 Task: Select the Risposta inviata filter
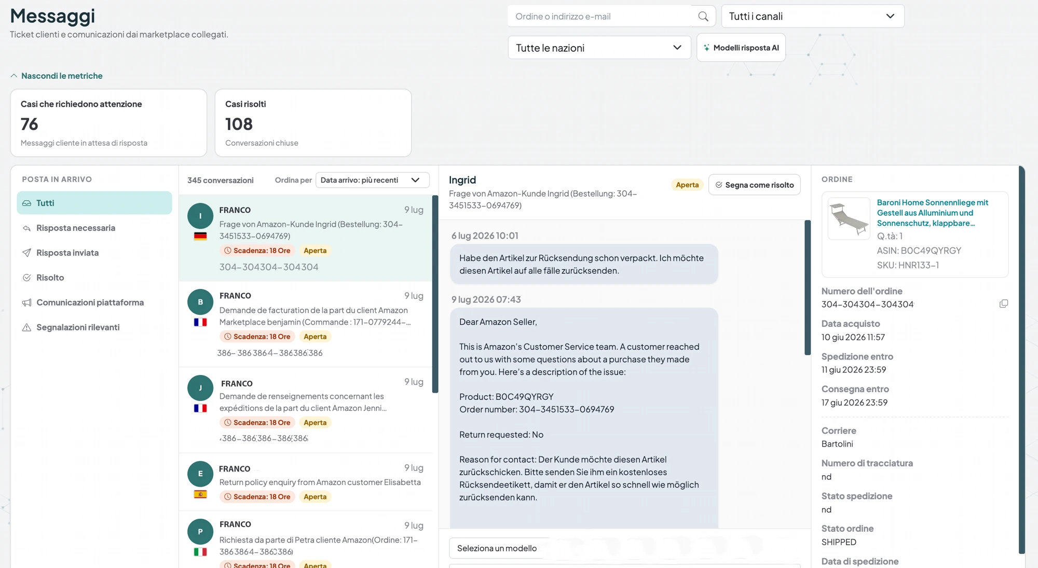[x=94, y=253]
